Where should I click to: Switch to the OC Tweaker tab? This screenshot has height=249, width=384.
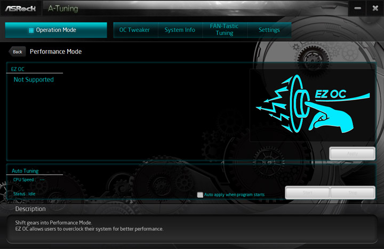tap(135, 30)
